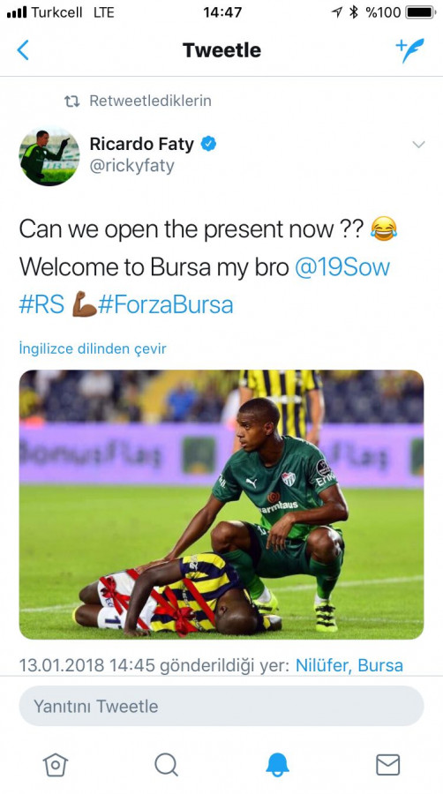The width and height of the screenshot is (443, 794).
Task: Open the Messages envelope tab
Action: click(387, 764)
